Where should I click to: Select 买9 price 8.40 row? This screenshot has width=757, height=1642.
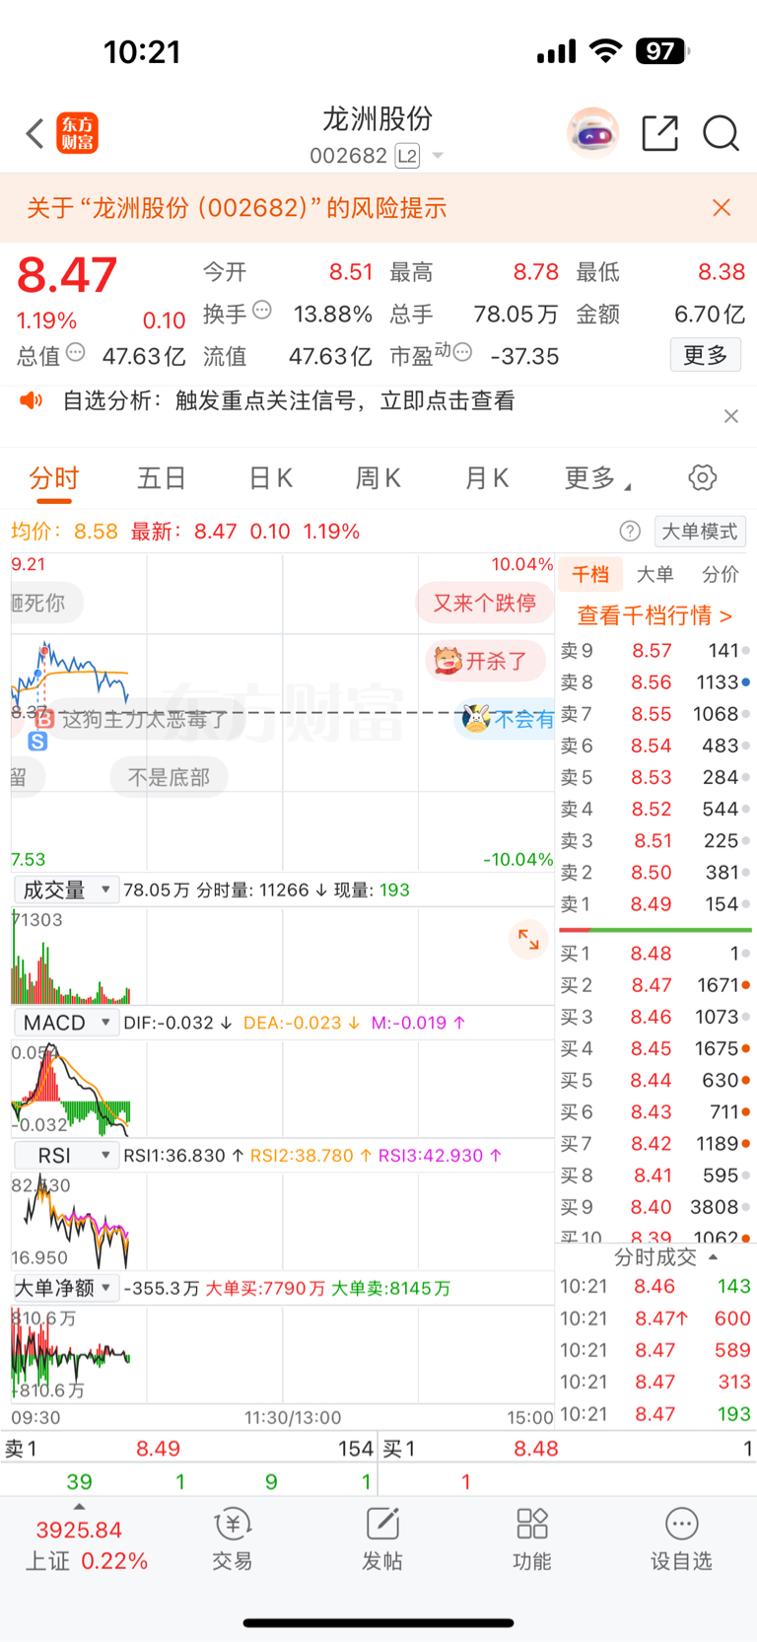point(655,1207)
